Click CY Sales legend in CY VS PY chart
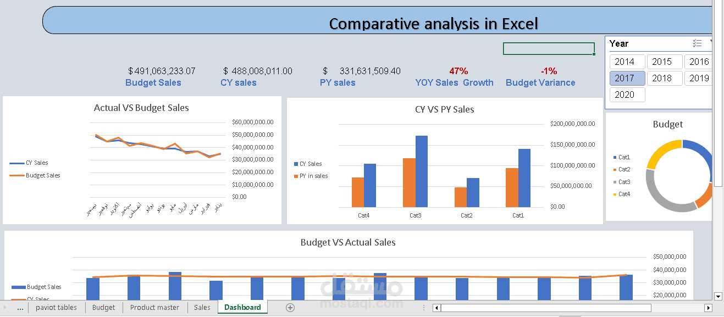 308,164
